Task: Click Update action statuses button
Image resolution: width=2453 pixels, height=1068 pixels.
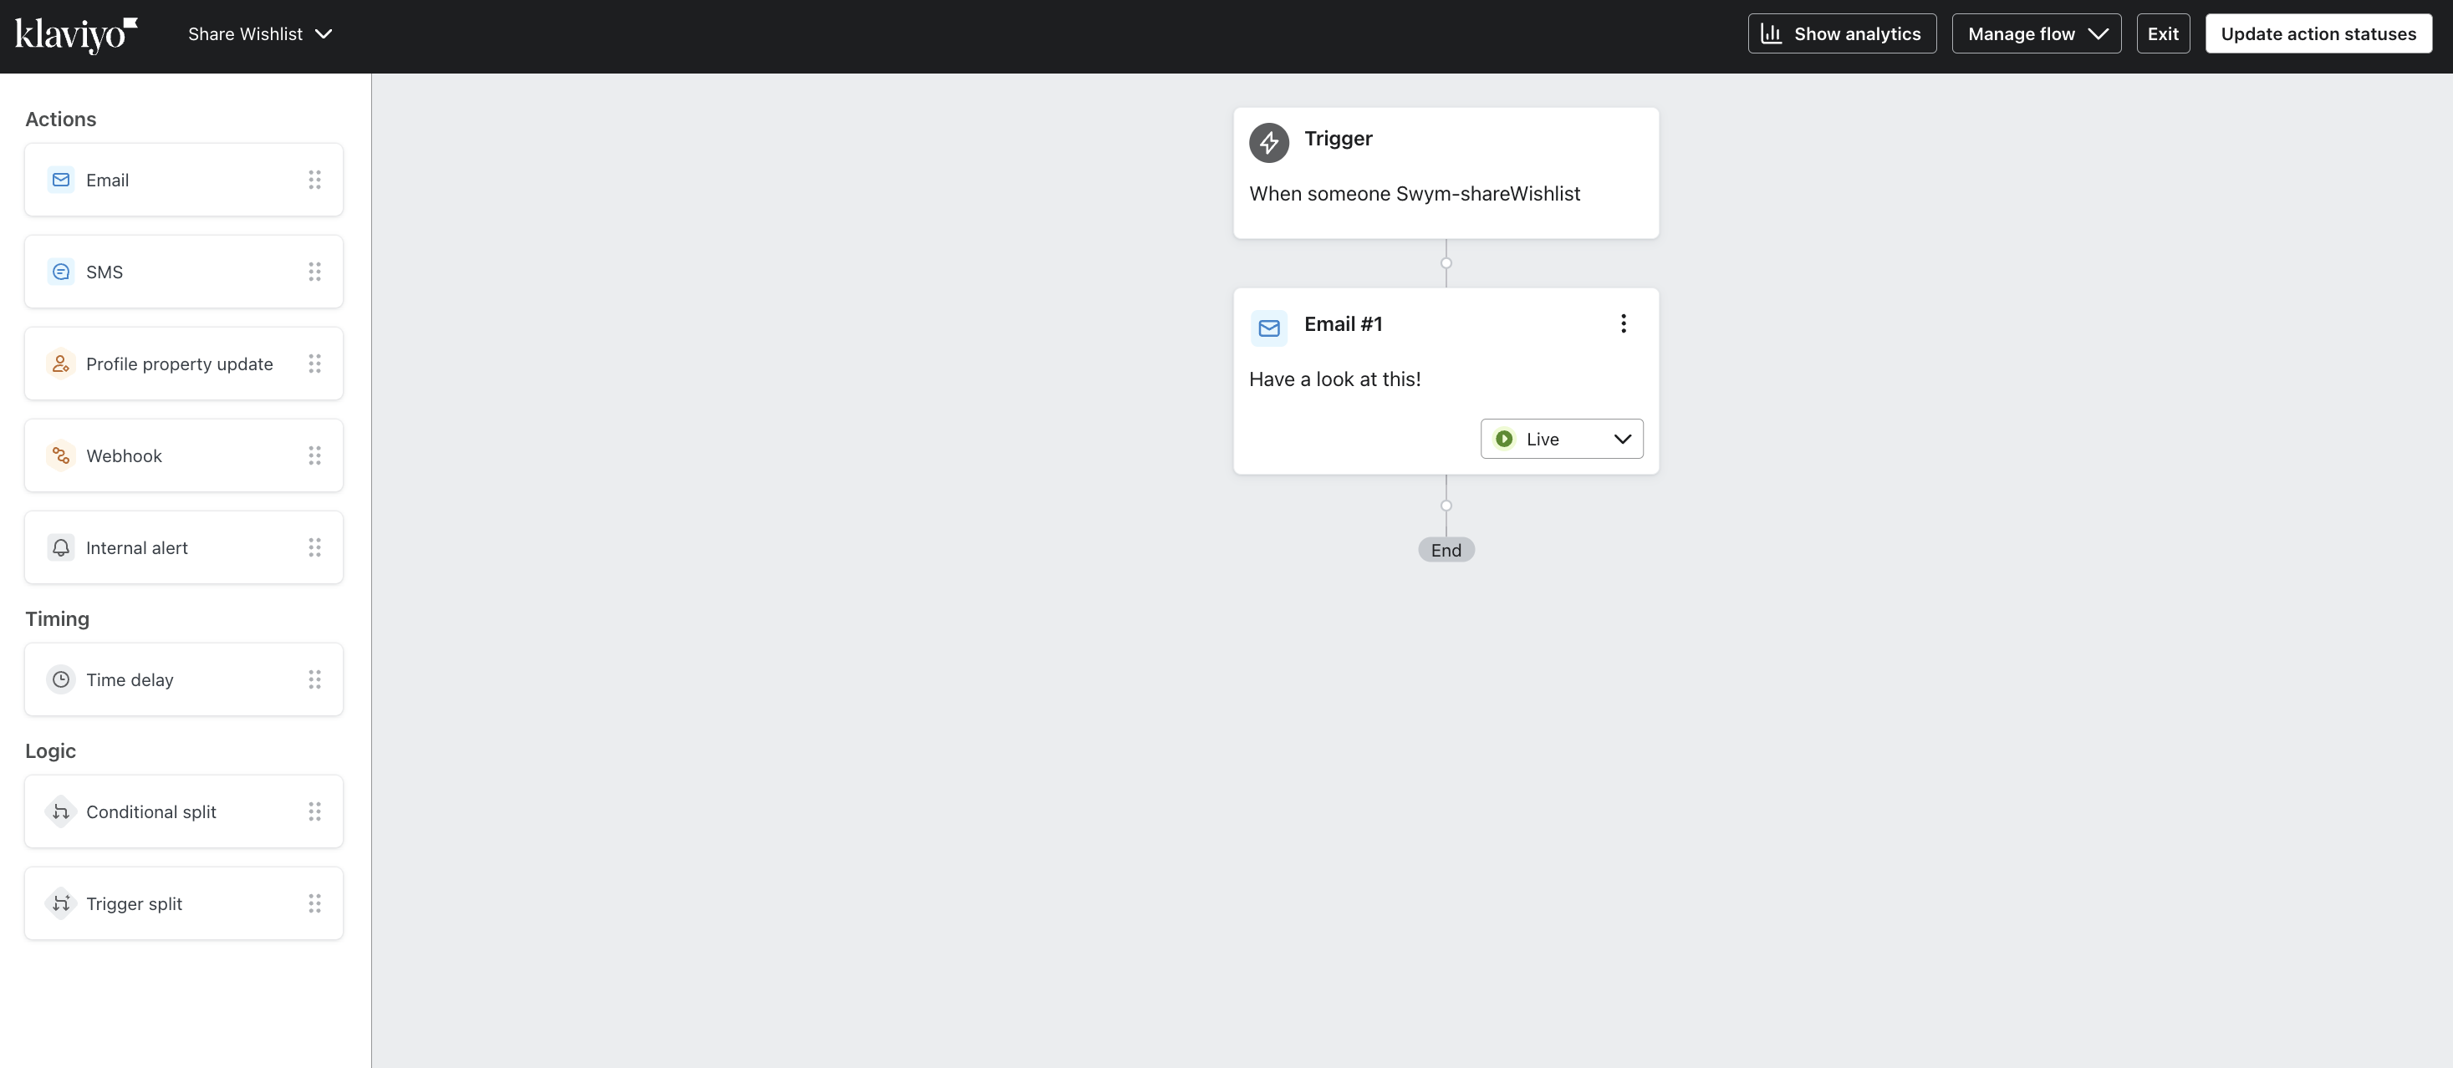Action: 2318,34
